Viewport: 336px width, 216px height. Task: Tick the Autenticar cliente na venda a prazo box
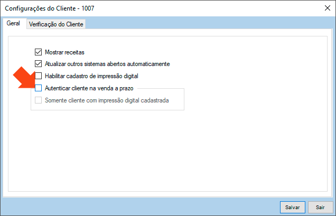click(38, 88)
